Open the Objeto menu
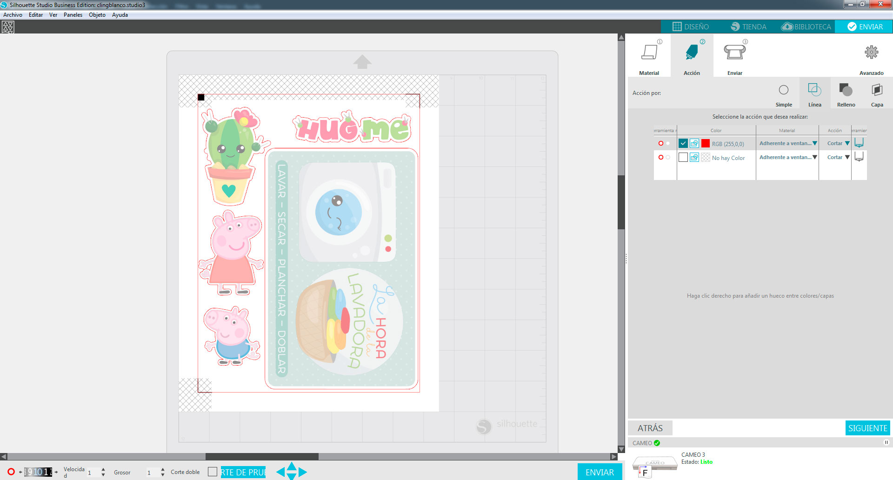 (97, 15)
